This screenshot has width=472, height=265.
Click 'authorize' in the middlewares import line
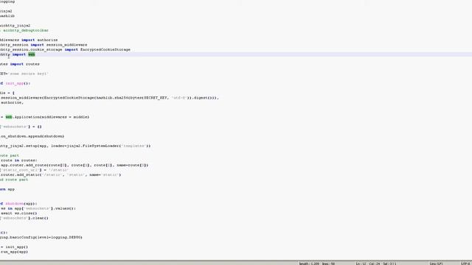[47, 40]
